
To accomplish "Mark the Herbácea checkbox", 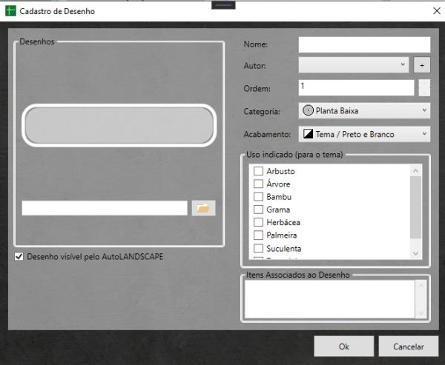I will 258,222.
